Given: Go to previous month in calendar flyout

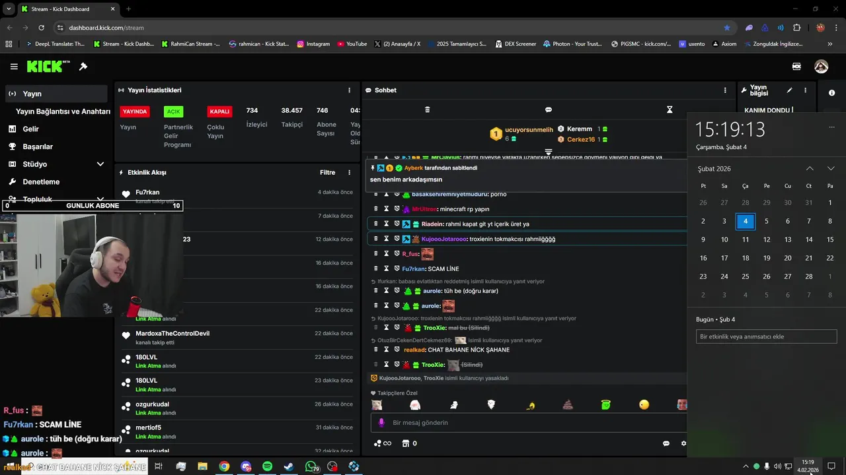Looking at the screenshot, I should 810,168.
